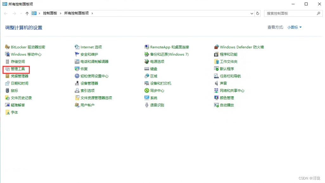Viewport: 325px width, 183px height.
Task: Click the back navigation arrow
Action: (x=5, y=13)
